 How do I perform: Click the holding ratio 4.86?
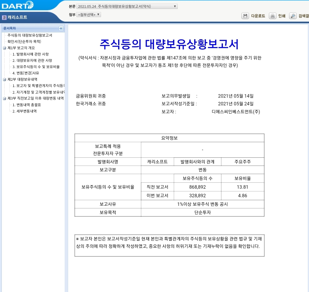[x=243, y=196]
